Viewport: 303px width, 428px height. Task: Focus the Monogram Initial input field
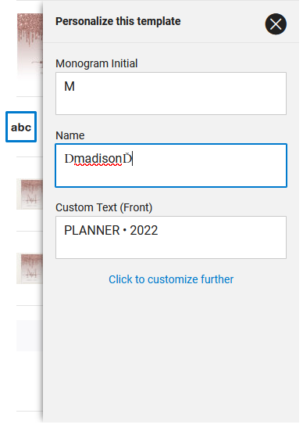click(173, 95)
